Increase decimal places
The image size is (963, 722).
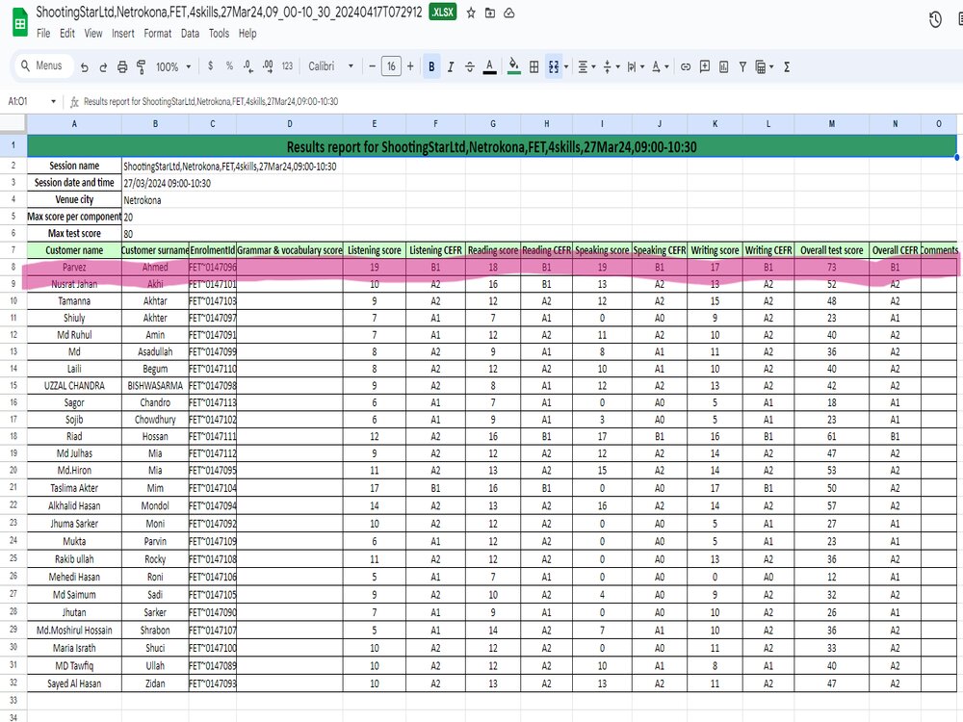pos(268,66)
